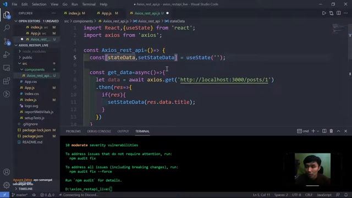Viewport: 352px width, 198px height.
Task: Open the Manage gear settings icon
Action: (7, 185)
